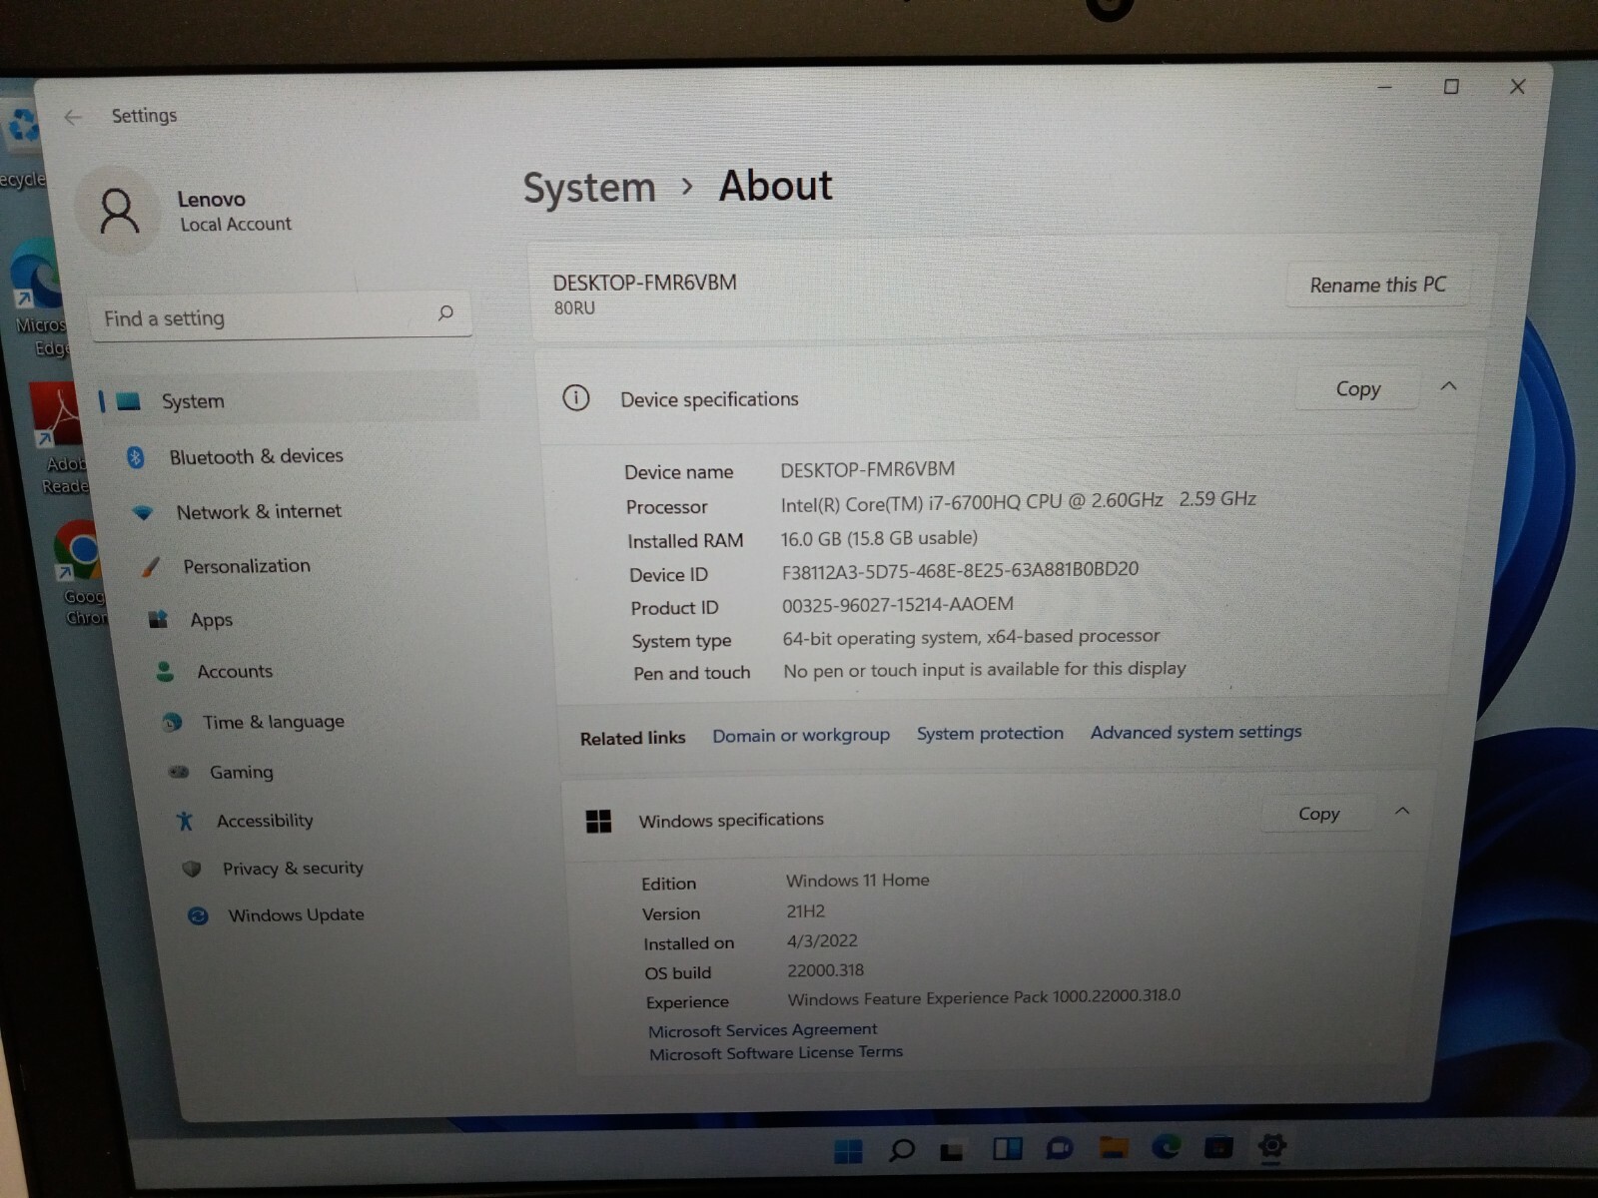
Task: Click the Bluetooth icon in sidebar
Action: (136, 457)
